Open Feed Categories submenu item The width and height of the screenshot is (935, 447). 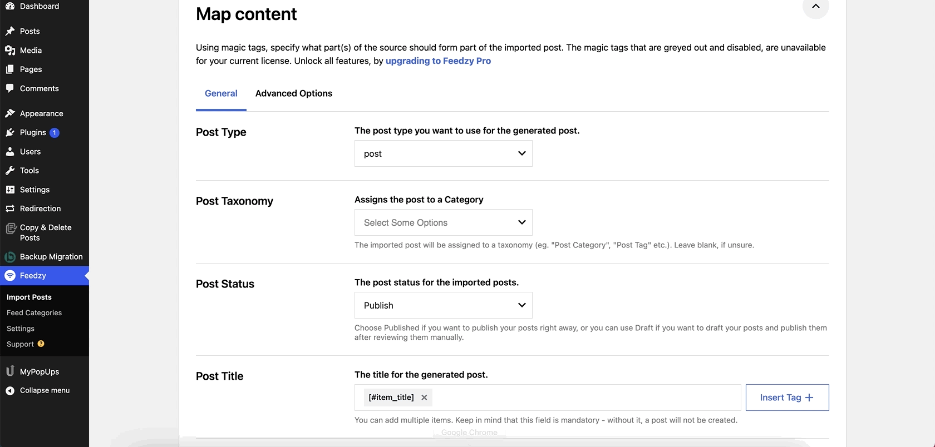click(x=34, y=313)
